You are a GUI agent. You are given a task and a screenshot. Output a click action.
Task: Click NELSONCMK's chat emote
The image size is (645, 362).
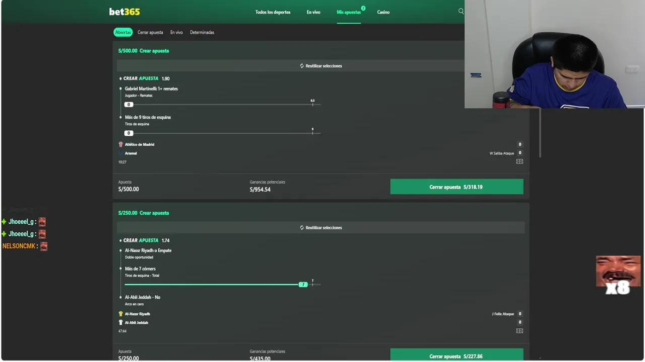tap(44, 246)
